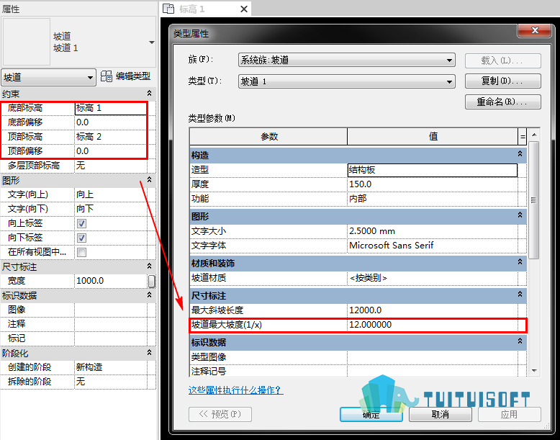The image size is (560, 440).
Task: Collapse the 图形 group in type parameters
Action: coord(520,215)
